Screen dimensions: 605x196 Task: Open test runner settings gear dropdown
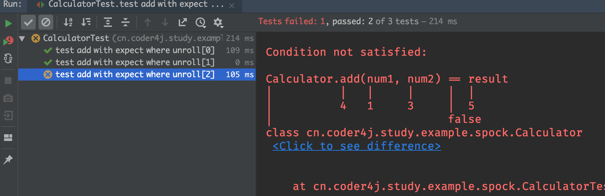pyautogui.click(x=218, y=22)
